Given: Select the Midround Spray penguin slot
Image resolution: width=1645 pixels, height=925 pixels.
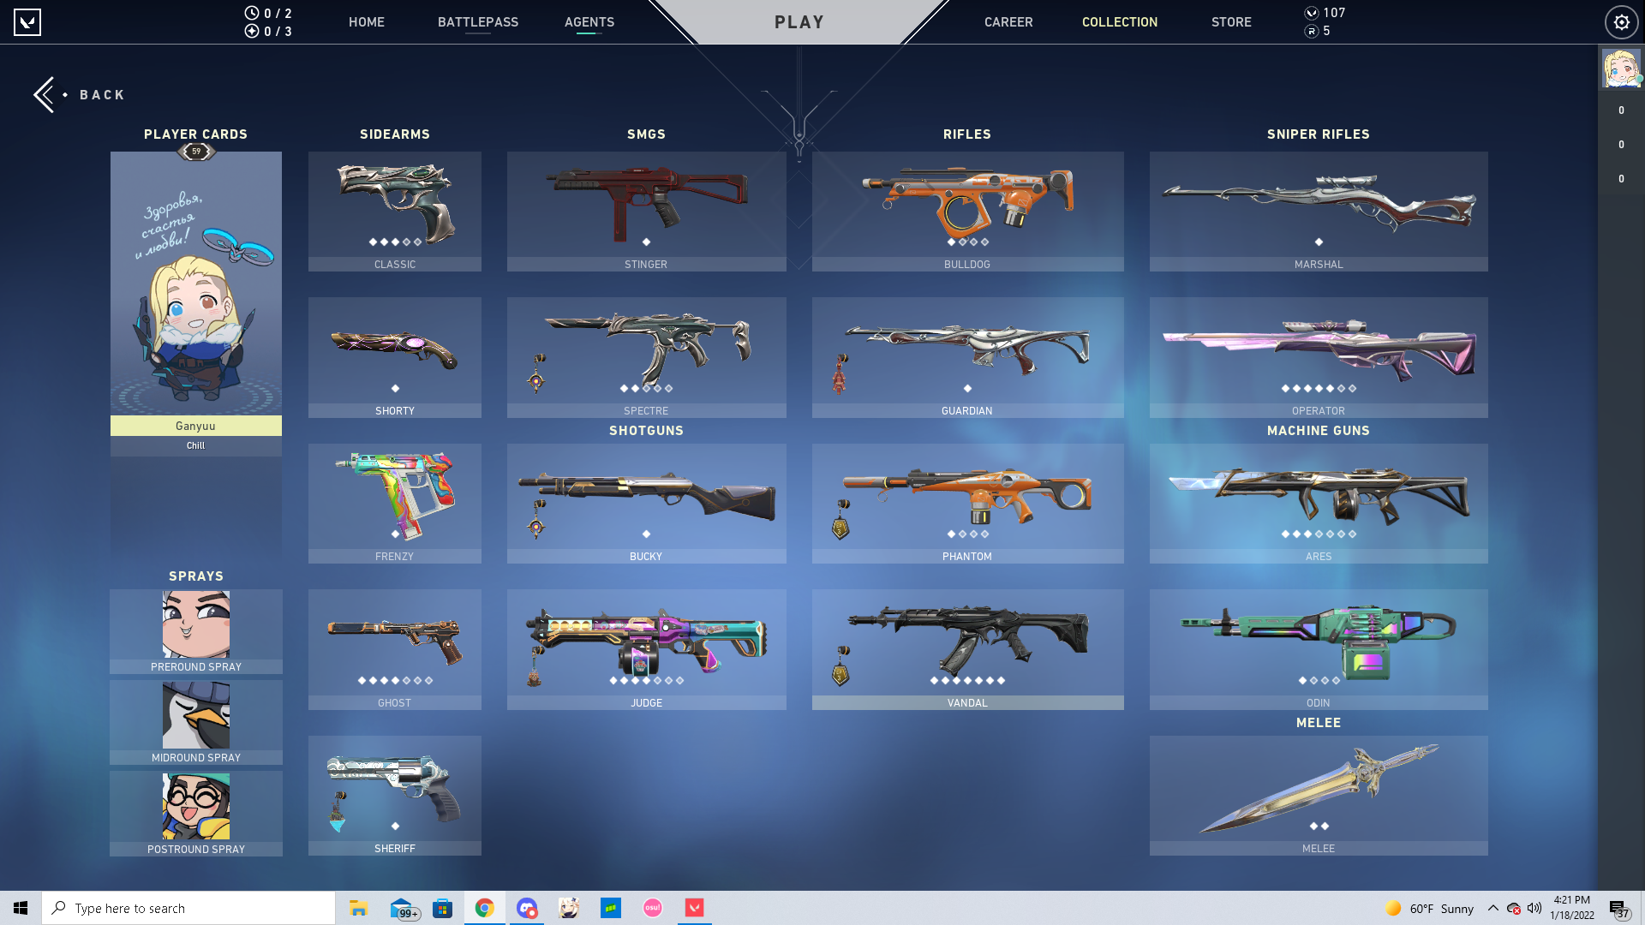Looking at the screenshot, I should pyautogui.click(x=196, y=722).
